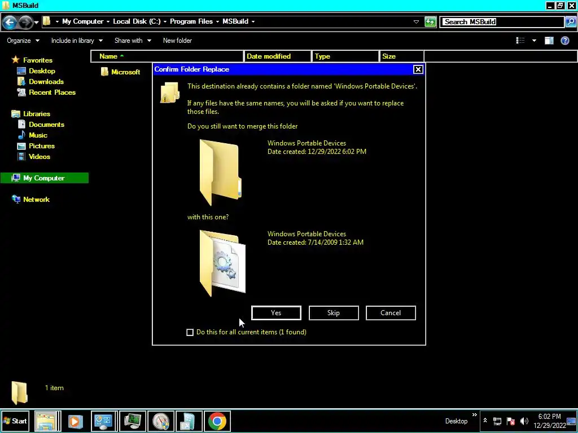
Task: Sort by the Type column header
Action: click(x=345, y=56)
